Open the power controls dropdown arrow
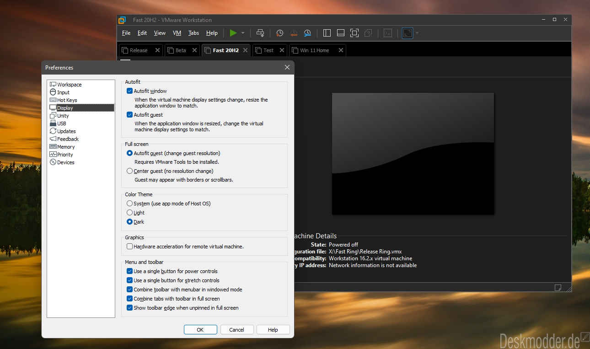This screenshot has height=349, width=590. point(243,33)
